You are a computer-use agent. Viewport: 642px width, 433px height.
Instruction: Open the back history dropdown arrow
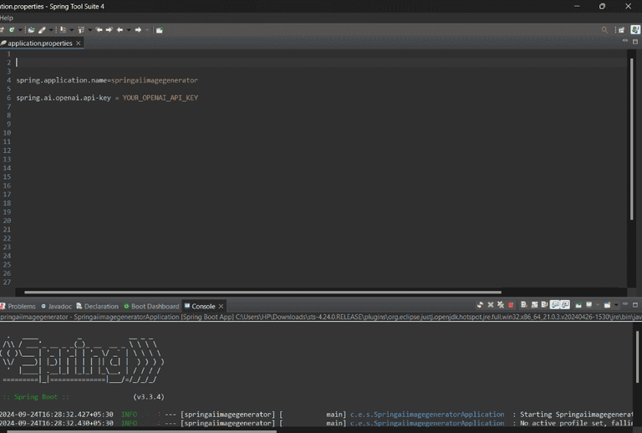click(x=128, y=30)
